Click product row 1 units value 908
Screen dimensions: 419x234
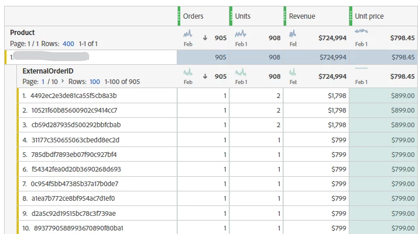coord(274,57)
